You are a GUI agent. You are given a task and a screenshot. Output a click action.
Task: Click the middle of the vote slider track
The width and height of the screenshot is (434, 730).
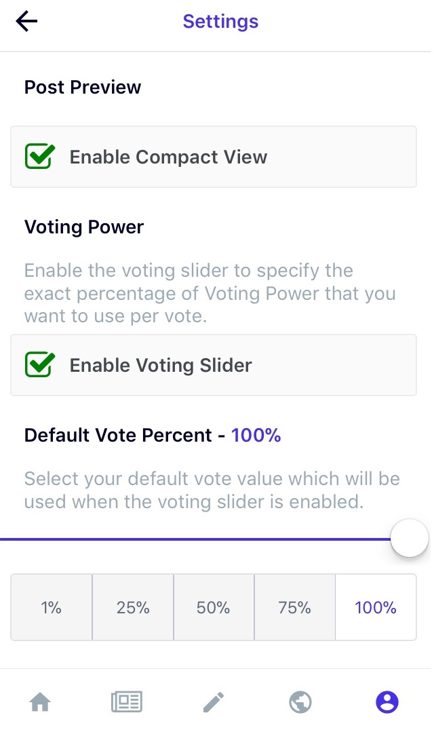[195, 539]
